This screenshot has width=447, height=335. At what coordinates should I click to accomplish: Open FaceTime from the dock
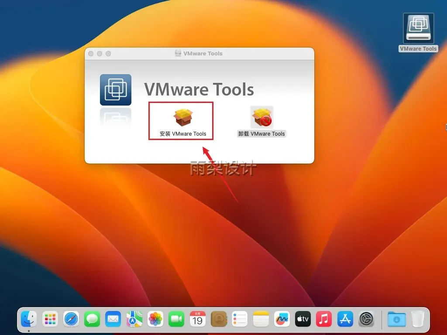pyautogui.click(x=176, y=319)
